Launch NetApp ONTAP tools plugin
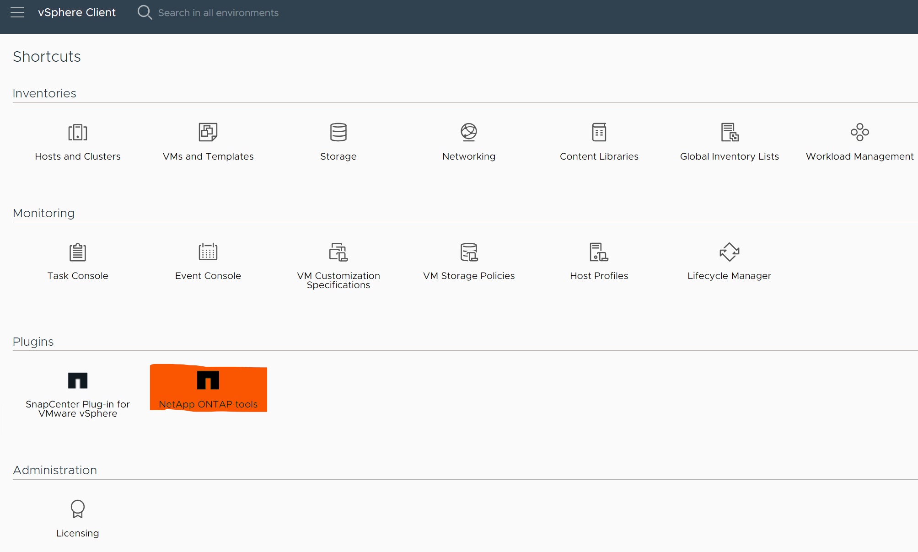This screenshot has width=918, height=552. (x=208, y=387)
